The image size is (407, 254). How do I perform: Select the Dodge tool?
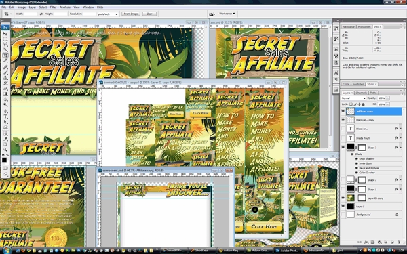pos(5,104)
